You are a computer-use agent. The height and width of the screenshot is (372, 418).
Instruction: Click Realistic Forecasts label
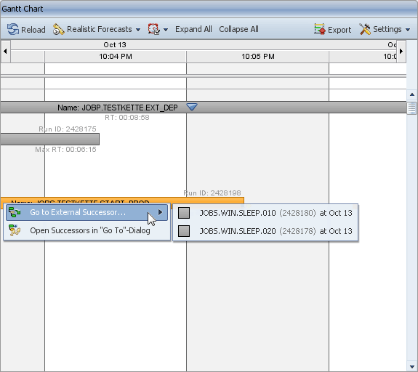coord(99,29)
